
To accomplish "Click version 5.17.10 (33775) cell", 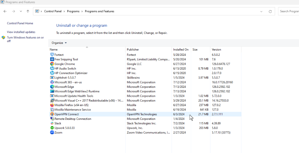I will point(221,133).
